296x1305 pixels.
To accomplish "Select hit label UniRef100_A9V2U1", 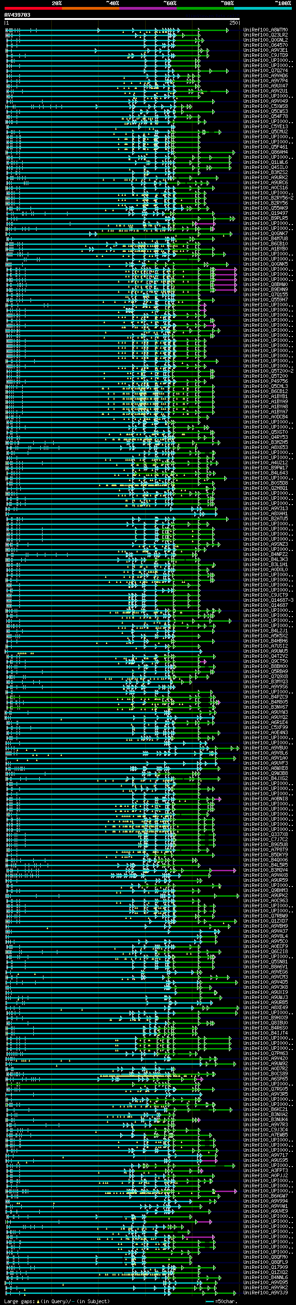I will [265, 91].
